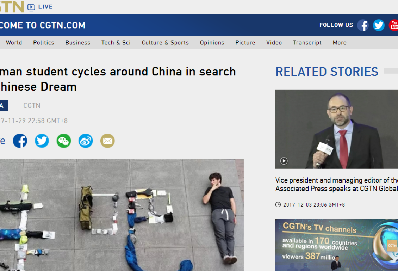Open the Transcript section
398x271 pixels.
point(307,43)
